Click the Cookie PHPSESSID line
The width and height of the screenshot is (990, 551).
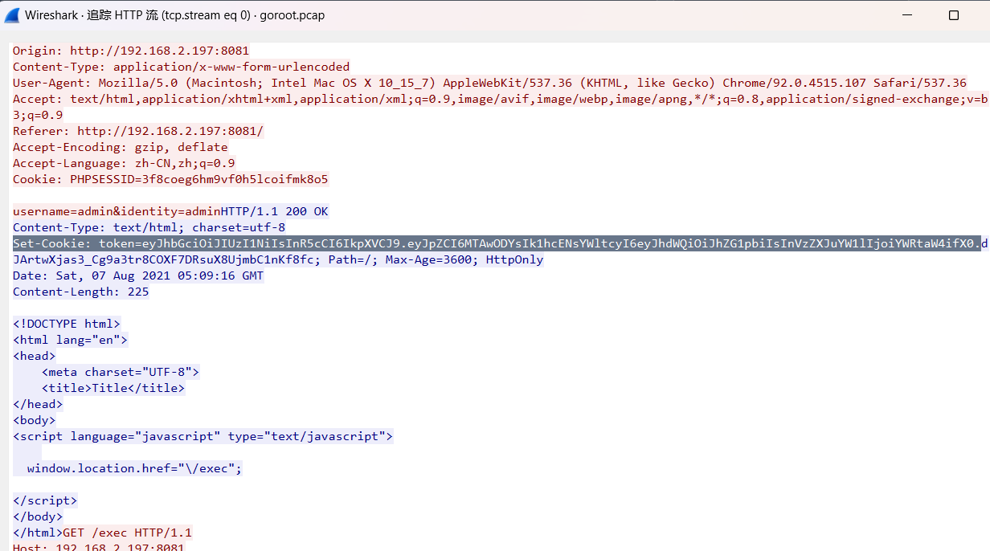click(170, 179)
